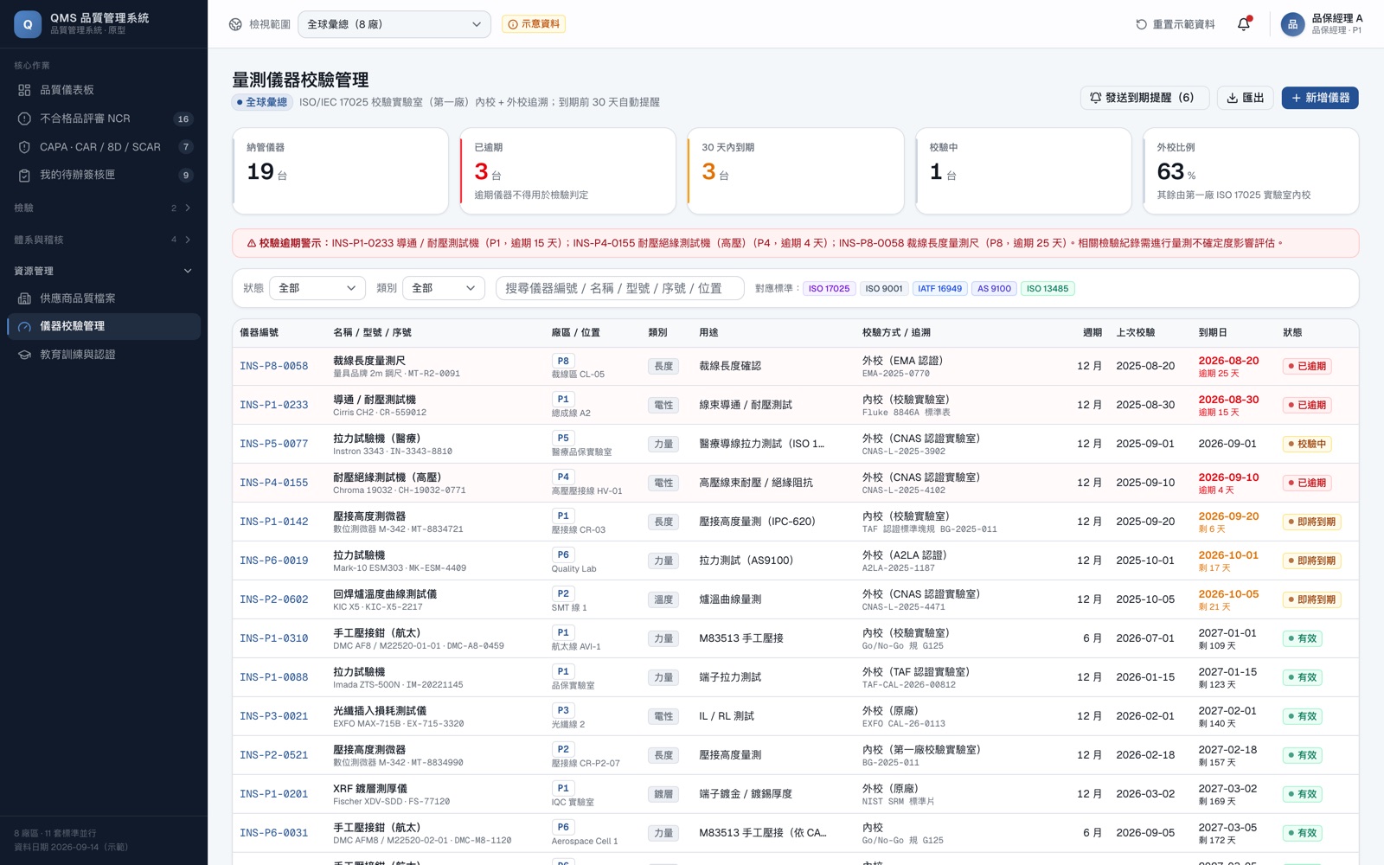Open 供應商品質檔案 menu item
The image size is (1384, 865).
point(104,298)
